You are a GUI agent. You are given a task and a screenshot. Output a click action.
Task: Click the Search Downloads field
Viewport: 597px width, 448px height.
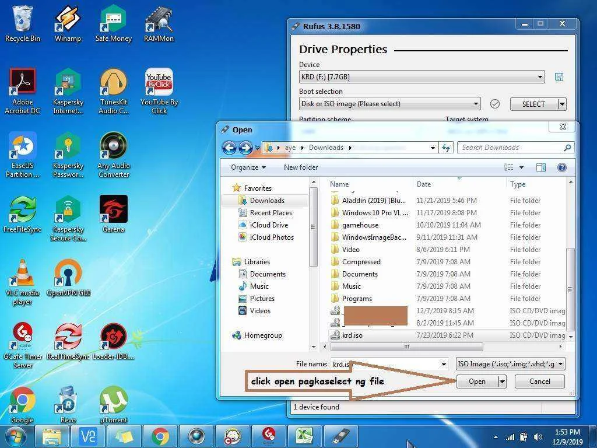tap(515, 148)
